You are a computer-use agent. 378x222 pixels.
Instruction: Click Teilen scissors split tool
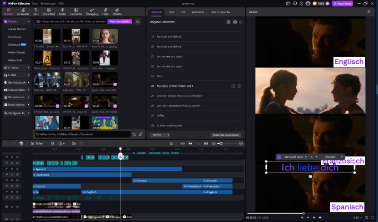tap(37, 144)
